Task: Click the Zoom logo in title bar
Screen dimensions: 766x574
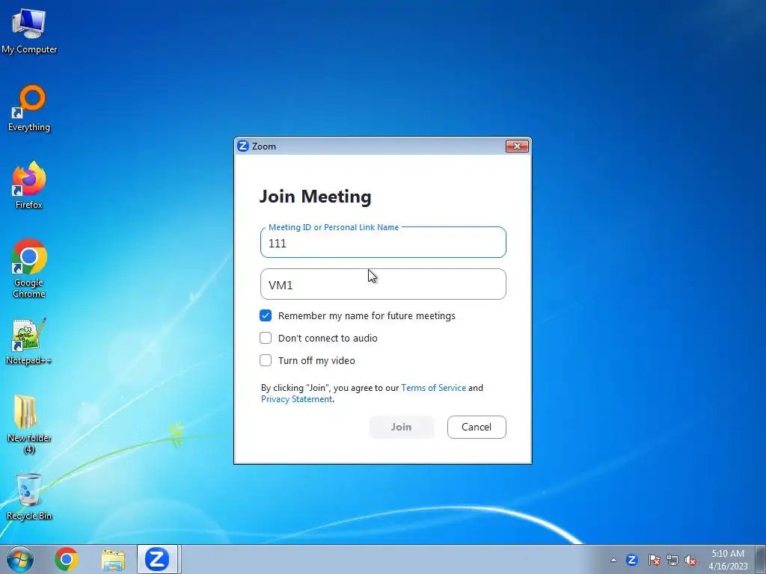Action: (243, 146)
